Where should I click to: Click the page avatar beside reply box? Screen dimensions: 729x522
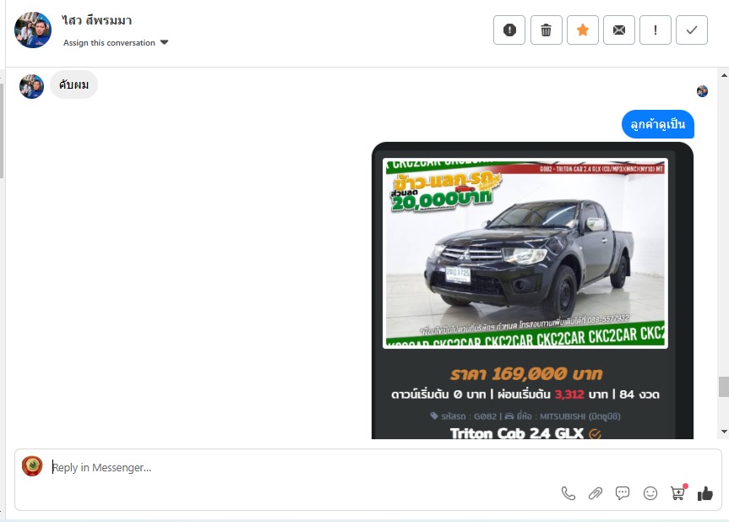(x=32, y=466)
